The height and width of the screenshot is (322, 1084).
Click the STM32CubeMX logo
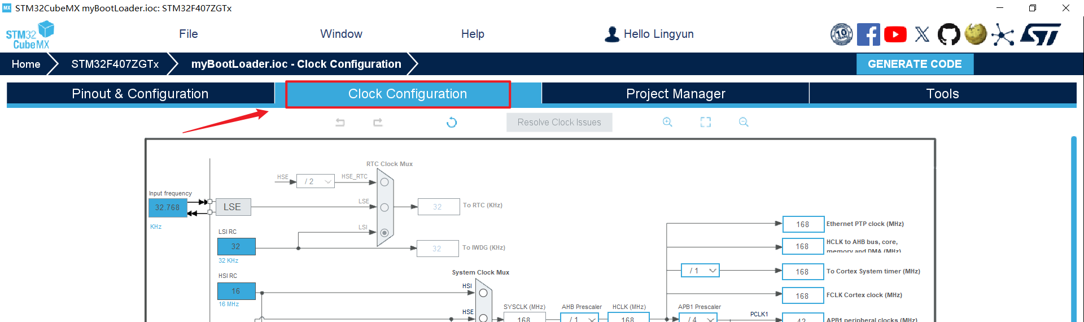(30, 35)
